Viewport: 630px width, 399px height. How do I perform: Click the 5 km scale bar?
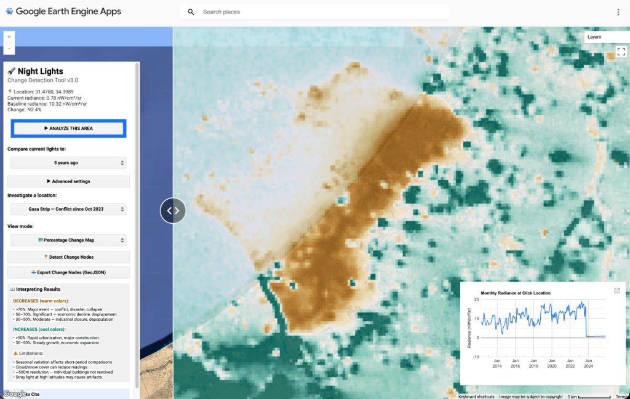coord(589,397)
